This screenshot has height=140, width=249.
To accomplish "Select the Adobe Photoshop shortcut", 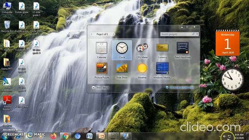I will [7, 85].
